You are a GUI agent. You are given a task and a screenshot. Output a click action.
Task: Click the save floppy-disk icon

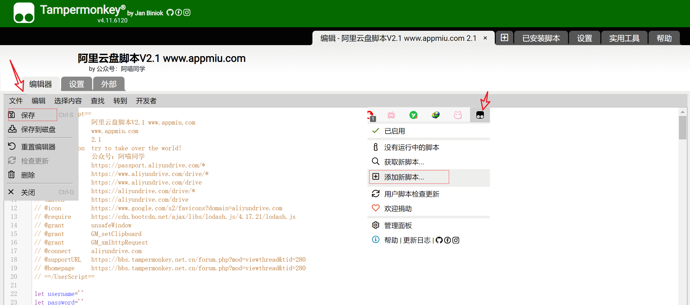(x=12, y=115)
